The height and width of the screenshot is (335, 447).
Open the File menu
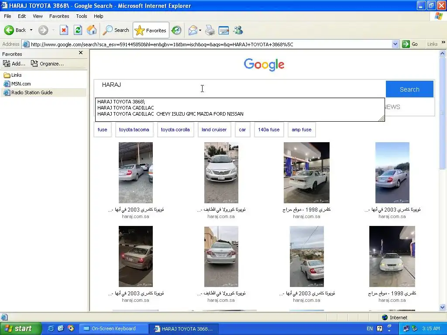[x=8, y=16]
